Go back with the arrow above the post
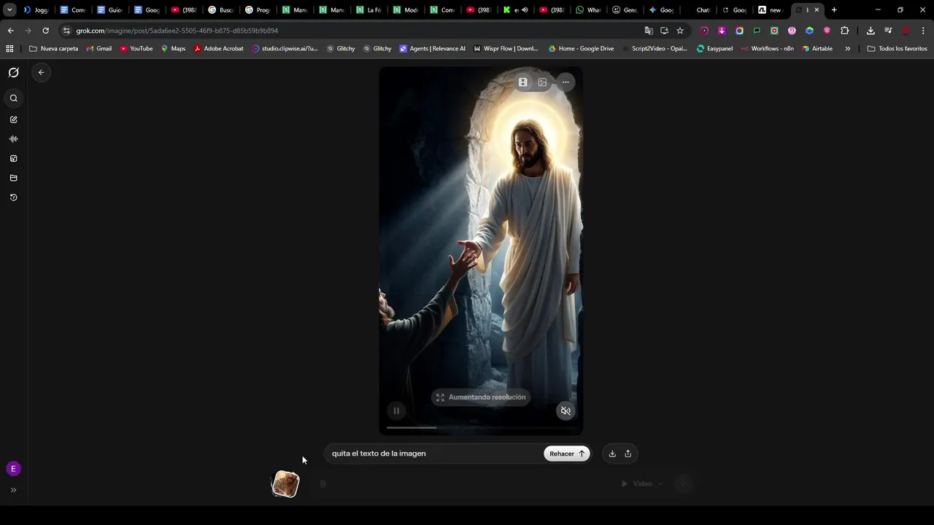This screenshot has height=525, width=934. pyautogui.click(x=41, y=72)
